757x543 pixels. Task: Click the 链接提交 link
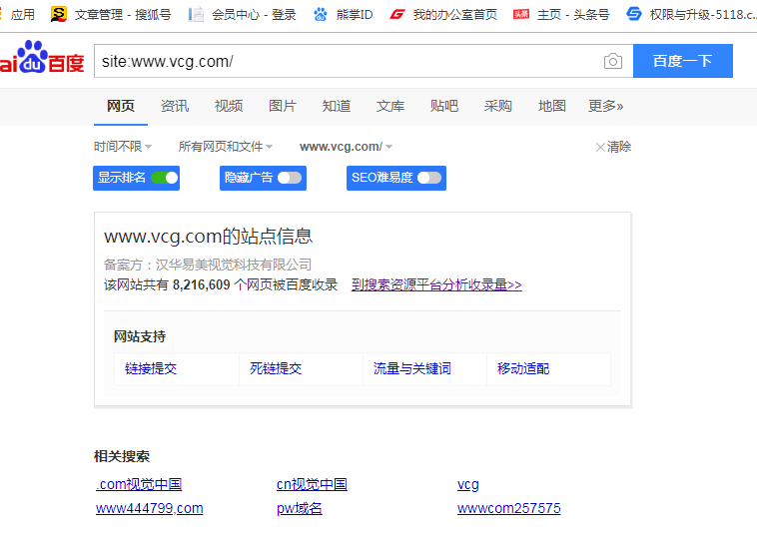[x=151, y=368]
